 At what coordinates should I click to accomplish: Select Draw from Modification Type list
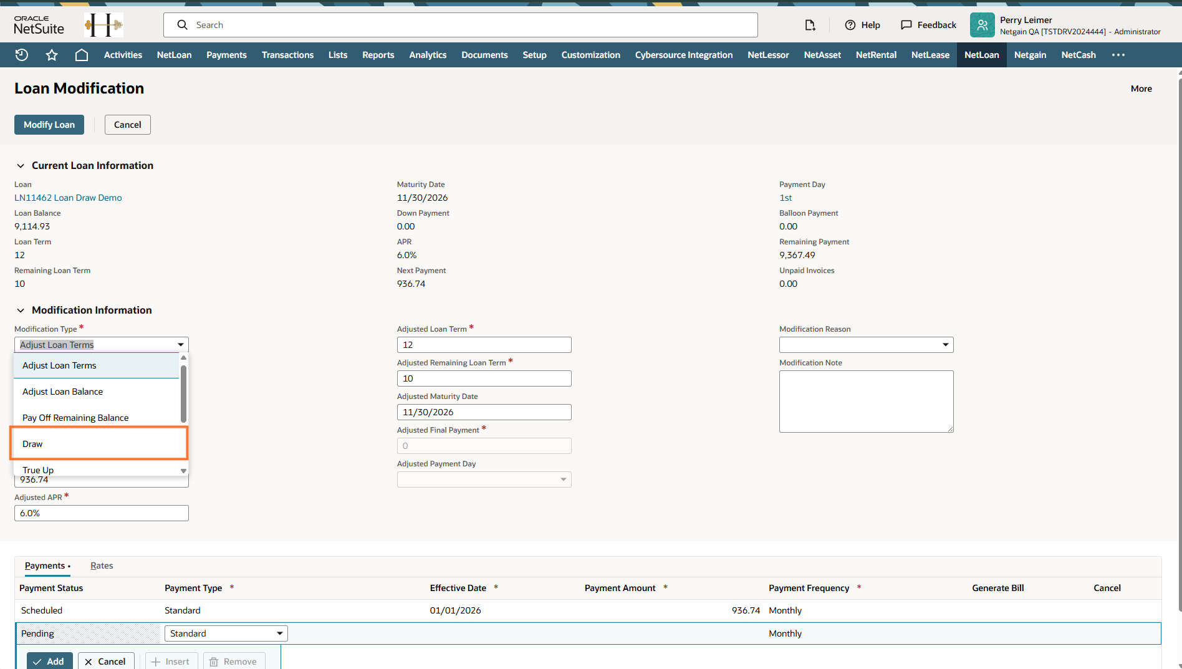[x=98, y=444]
